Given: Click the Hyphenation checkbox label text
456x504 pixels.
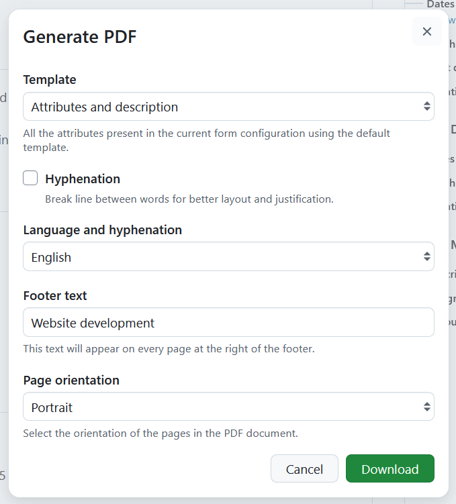Looking at the screenshot, I should 83,179.
